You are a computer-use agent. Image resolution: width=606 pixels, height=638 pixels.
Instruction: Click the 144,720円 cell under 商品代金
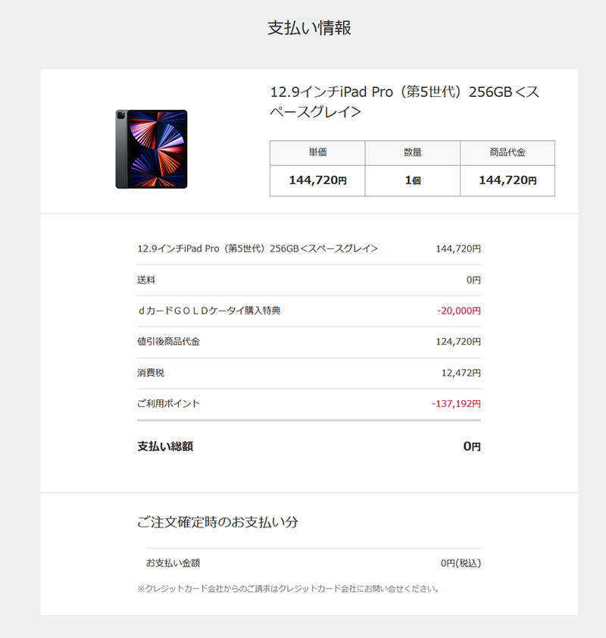click(x=508, y=180)
